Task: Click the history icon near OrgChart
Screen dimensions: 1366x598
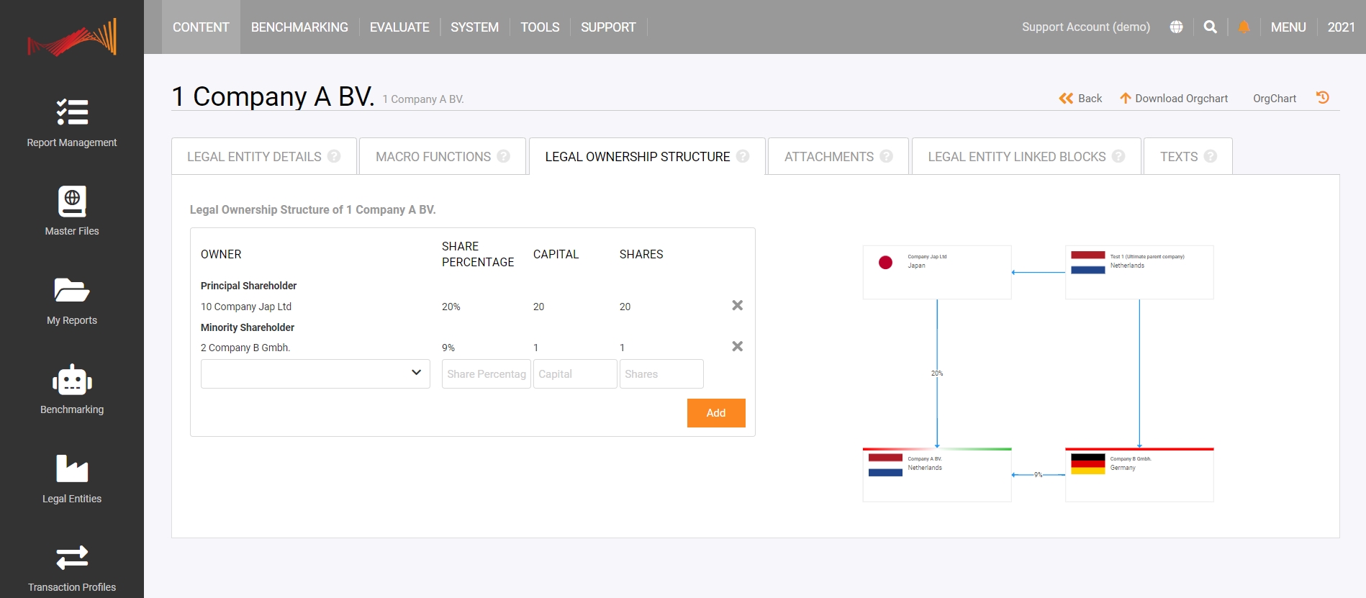Action: pos(1323,97)
